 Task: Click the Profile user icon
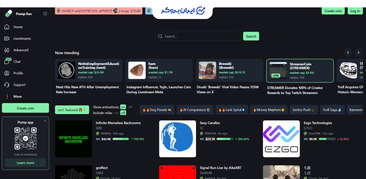(7, 73)
